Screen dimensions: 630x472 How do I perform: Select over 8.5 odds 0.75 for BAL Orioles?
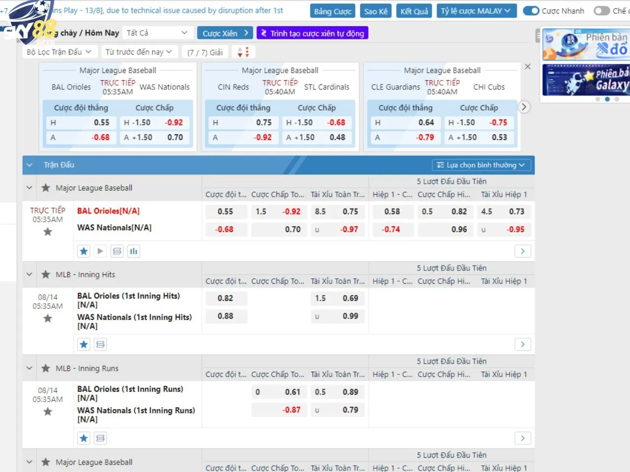coord(338,211)
